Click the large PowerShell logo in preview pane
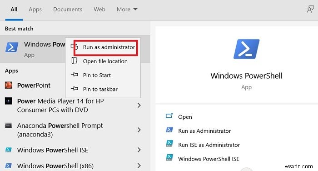Screen dimensions: 318x171 pos(246,49)
